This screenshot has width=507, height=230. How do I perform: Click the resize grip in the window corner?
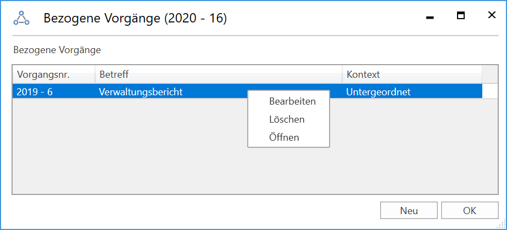[x=500, y=223]
